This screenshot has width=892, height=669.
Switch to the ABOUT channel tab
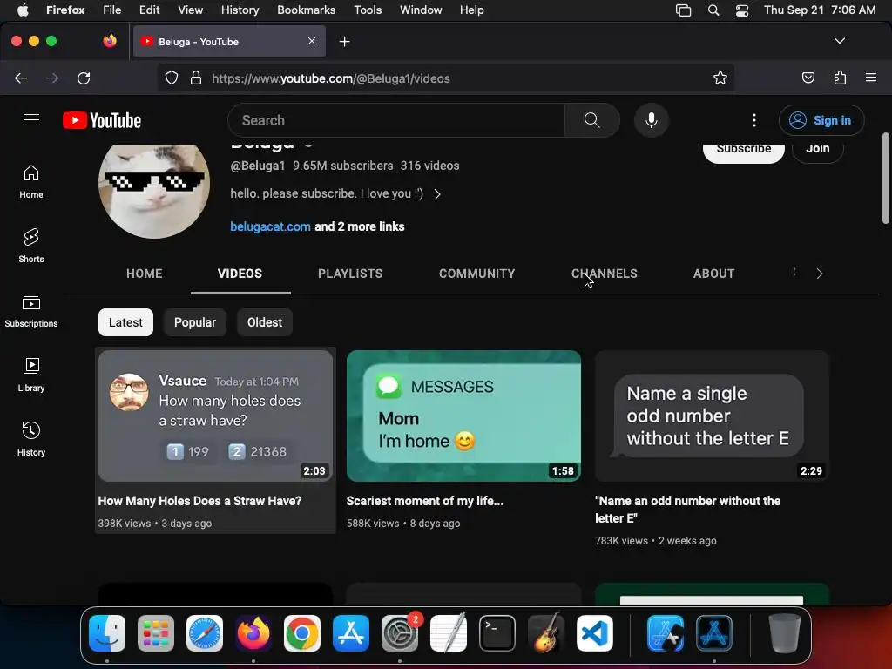(713, 274)
